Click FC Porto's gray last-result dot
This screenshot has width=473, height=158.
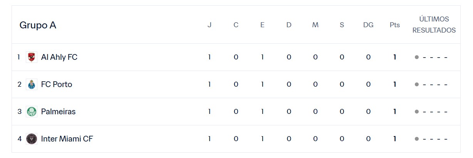pyautogui.click(x=417, y=84)
